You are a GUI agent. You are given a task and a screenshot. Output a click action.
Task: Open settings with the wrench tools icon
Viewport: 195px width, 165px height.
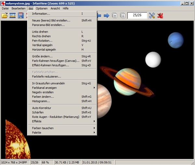click(152, 16)
